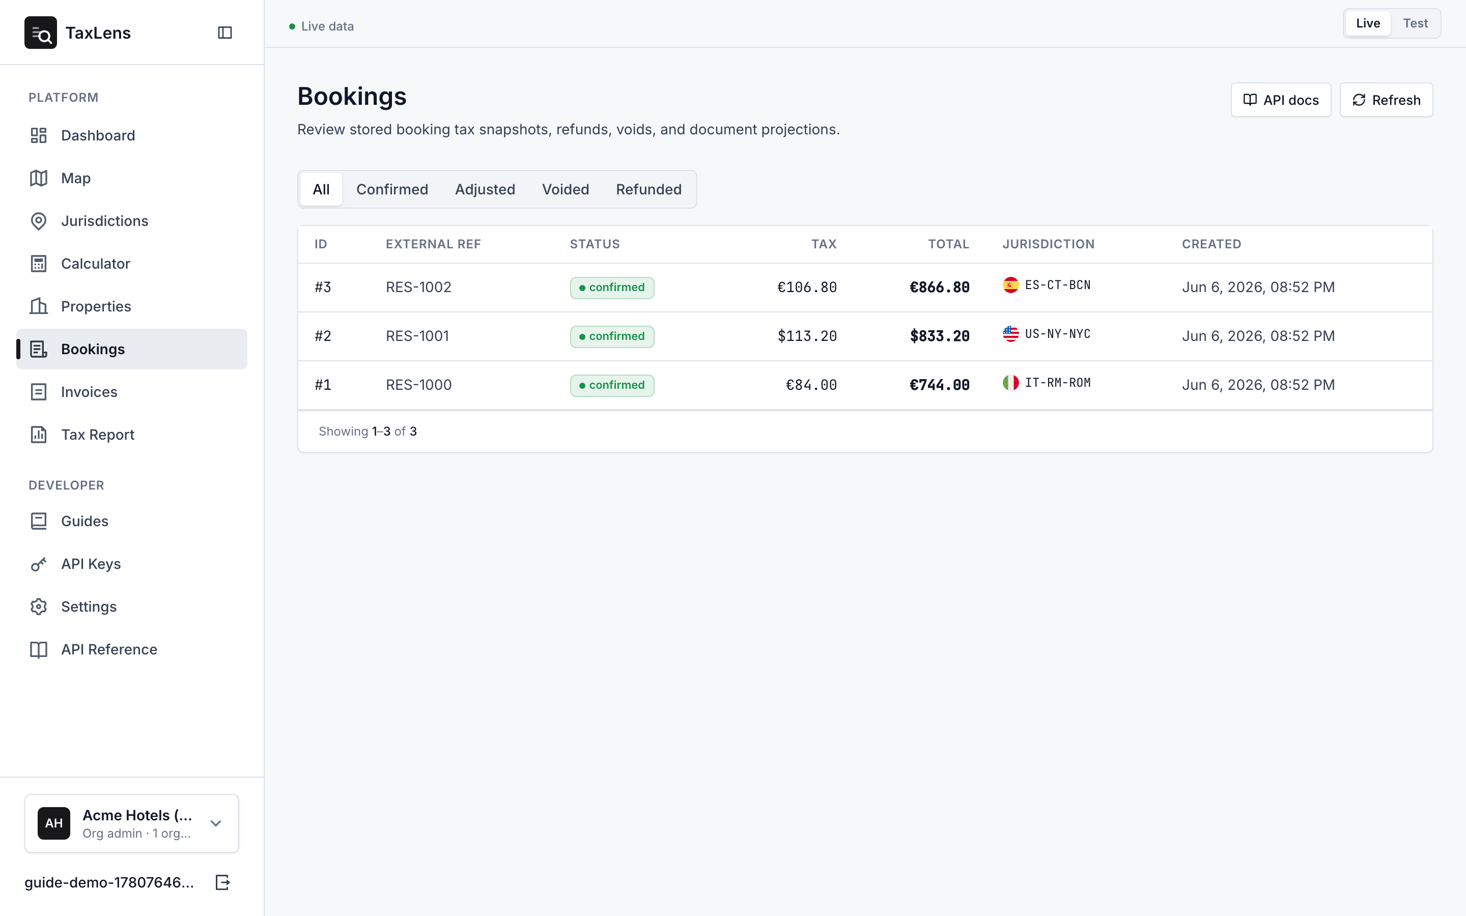Viewport: 1466px width, 916px height.
Task: Click the TaxLens logo icon
Action: point(41,33)
